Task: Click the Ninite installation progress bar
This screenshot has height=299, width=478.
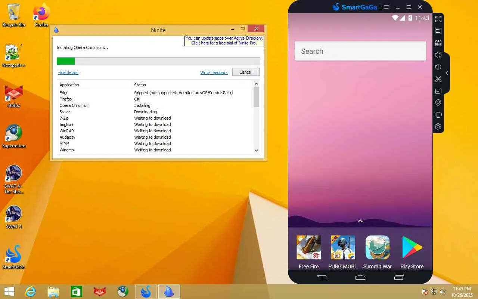Action: coord(158,61)
